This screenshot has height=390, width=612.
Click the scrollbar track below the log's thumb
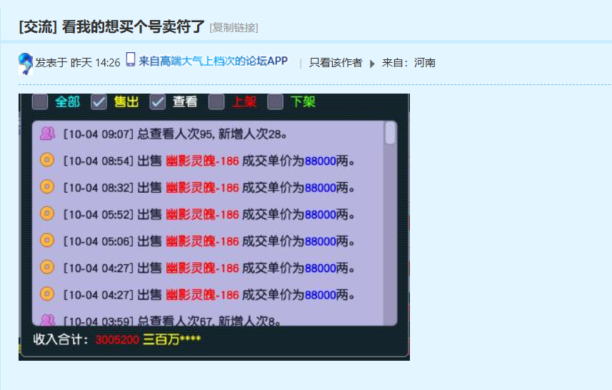click(390, 234)
